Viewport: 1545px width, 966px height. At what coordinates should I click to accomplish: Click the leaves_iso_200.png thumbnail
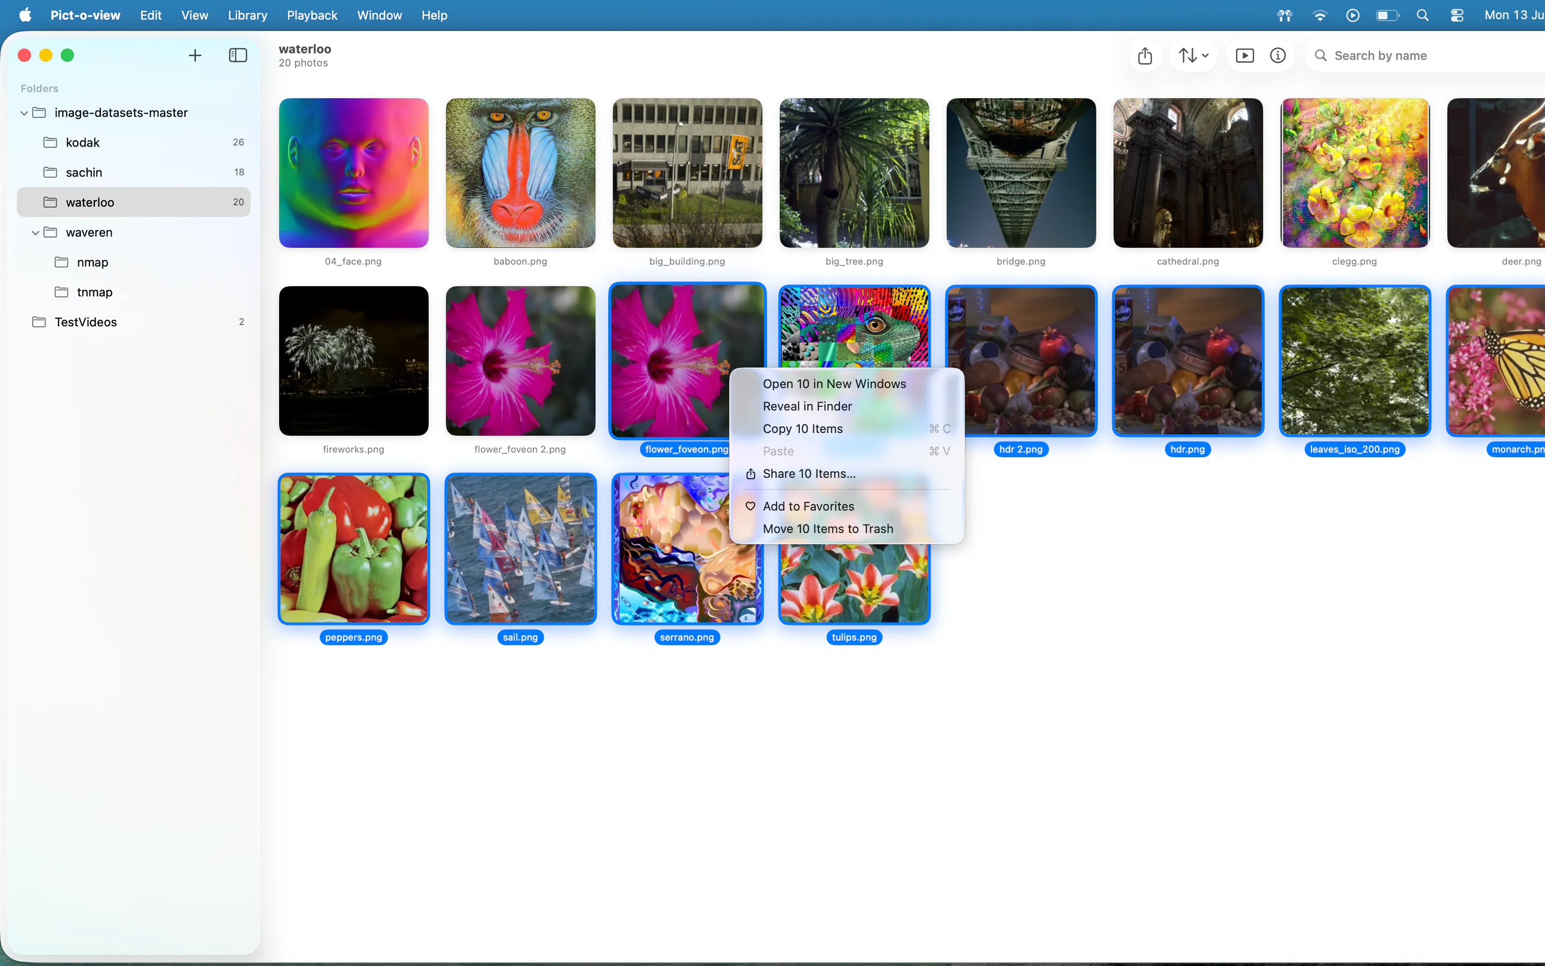[x=1355, y=361]
